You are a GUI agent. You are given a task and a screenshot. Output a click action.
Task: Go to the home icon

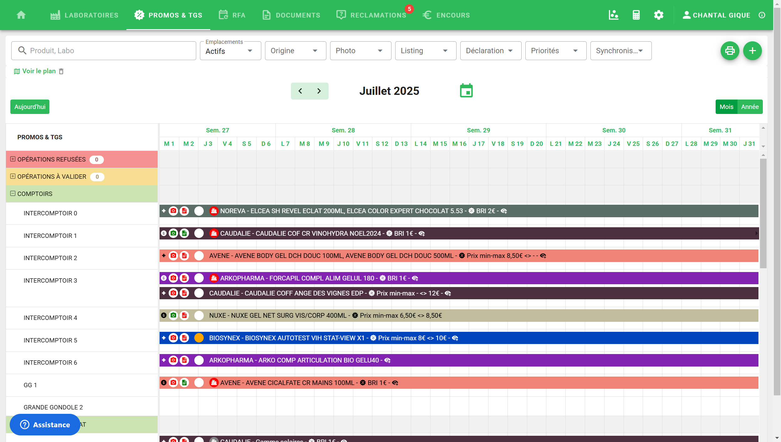pos(21,15)
